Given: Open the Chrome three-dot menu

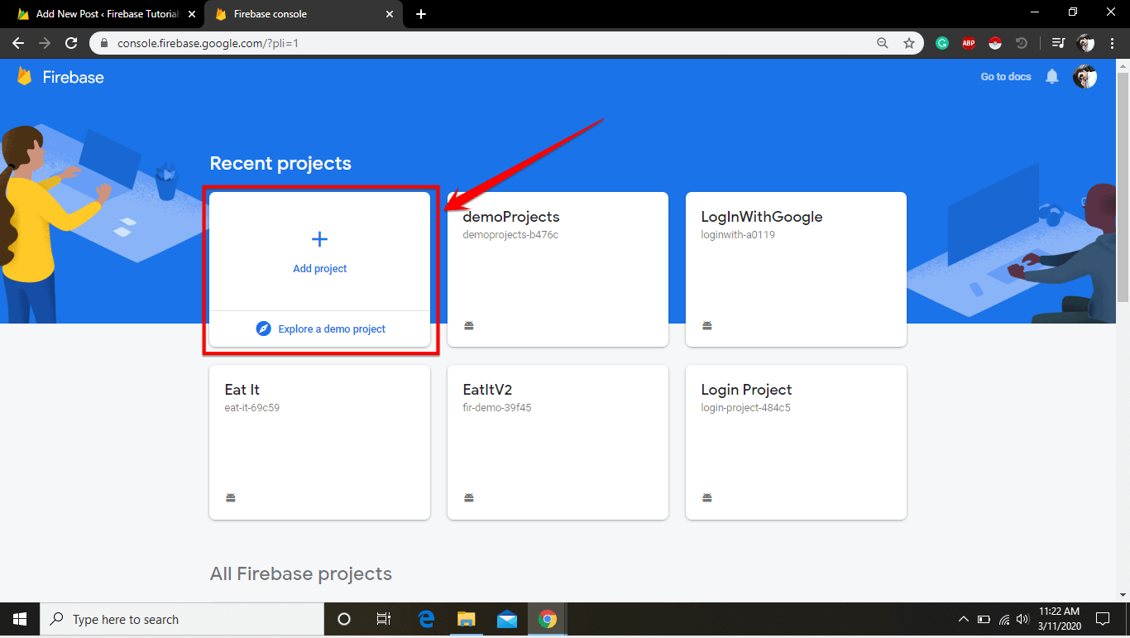Looking at the screenshot, I should 1113,43.
